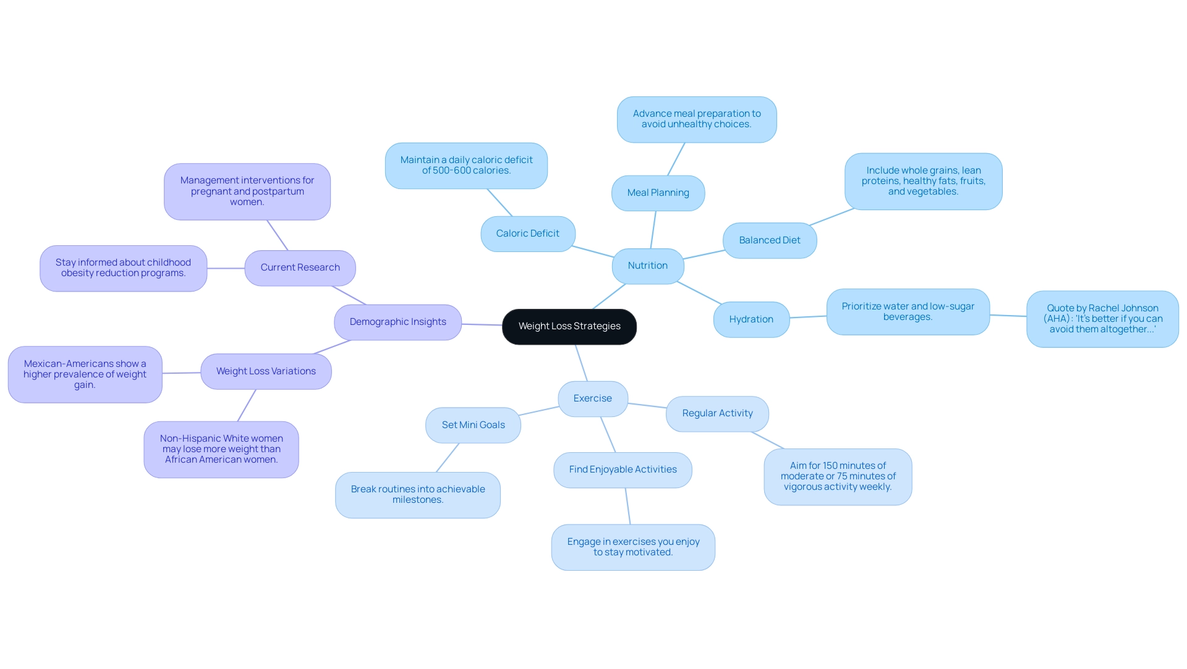
Task: Toggle the Set Mini Goals node display
Action: click(x=472, y=424)
